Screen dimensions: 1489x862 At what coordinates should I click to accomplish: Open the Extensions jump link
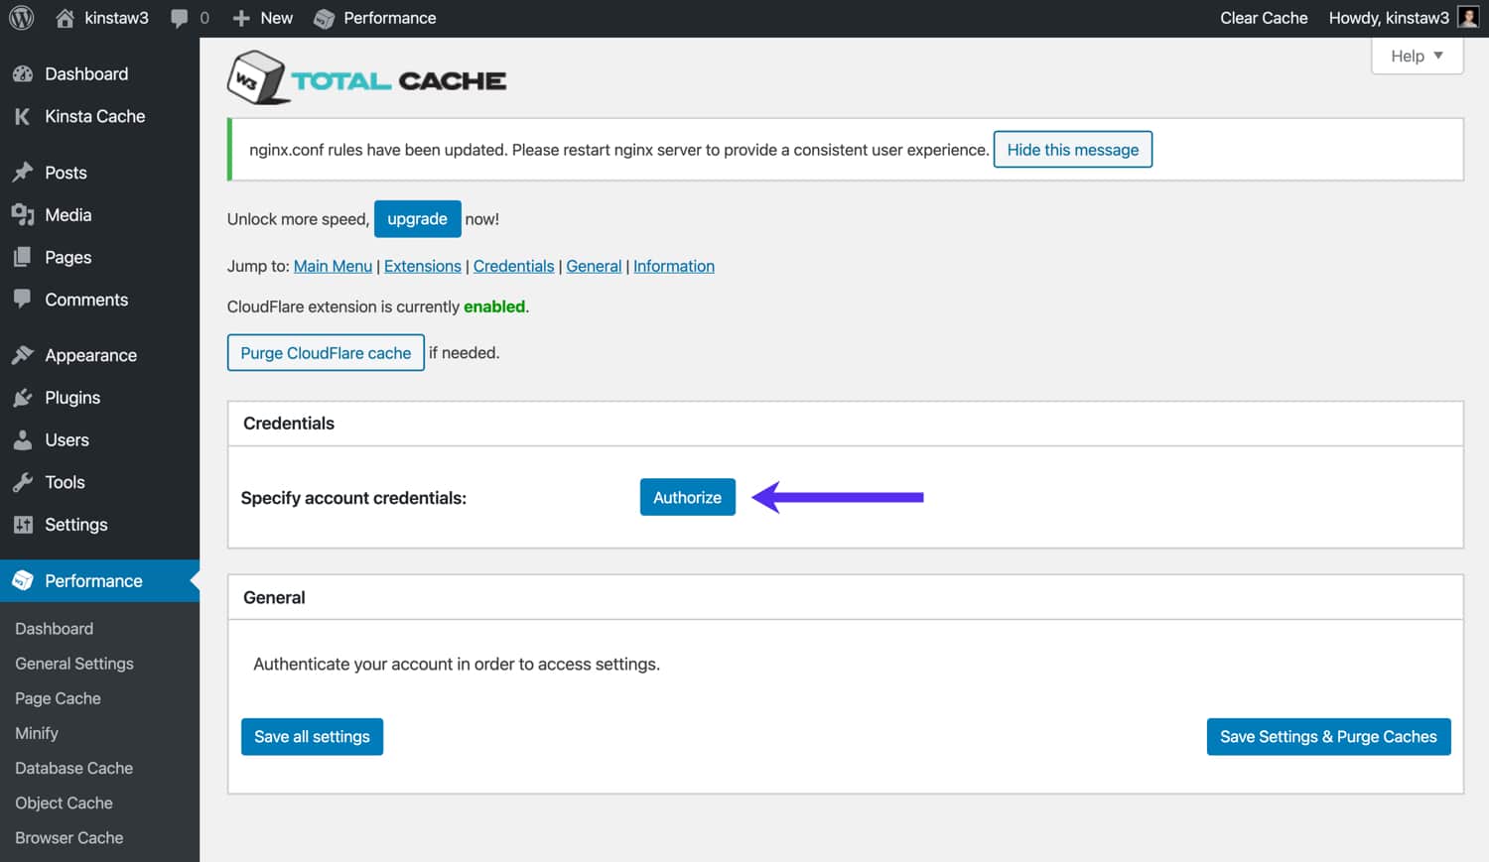point(422,266)
